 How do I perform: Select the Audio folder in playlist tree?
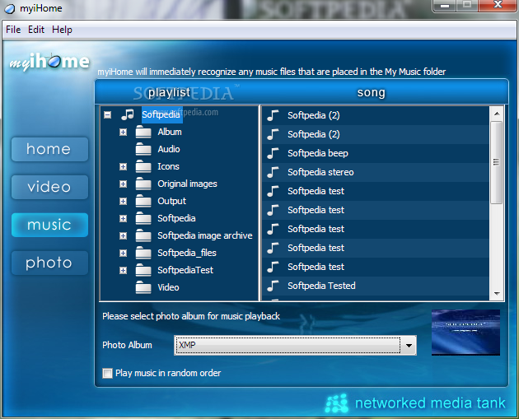[x=169, y=149]
